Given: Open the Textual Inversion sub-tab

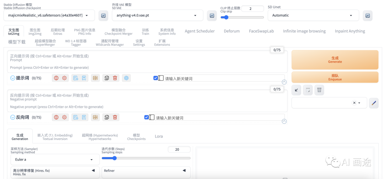Looking at the screenshot, I should click(55, 137).
